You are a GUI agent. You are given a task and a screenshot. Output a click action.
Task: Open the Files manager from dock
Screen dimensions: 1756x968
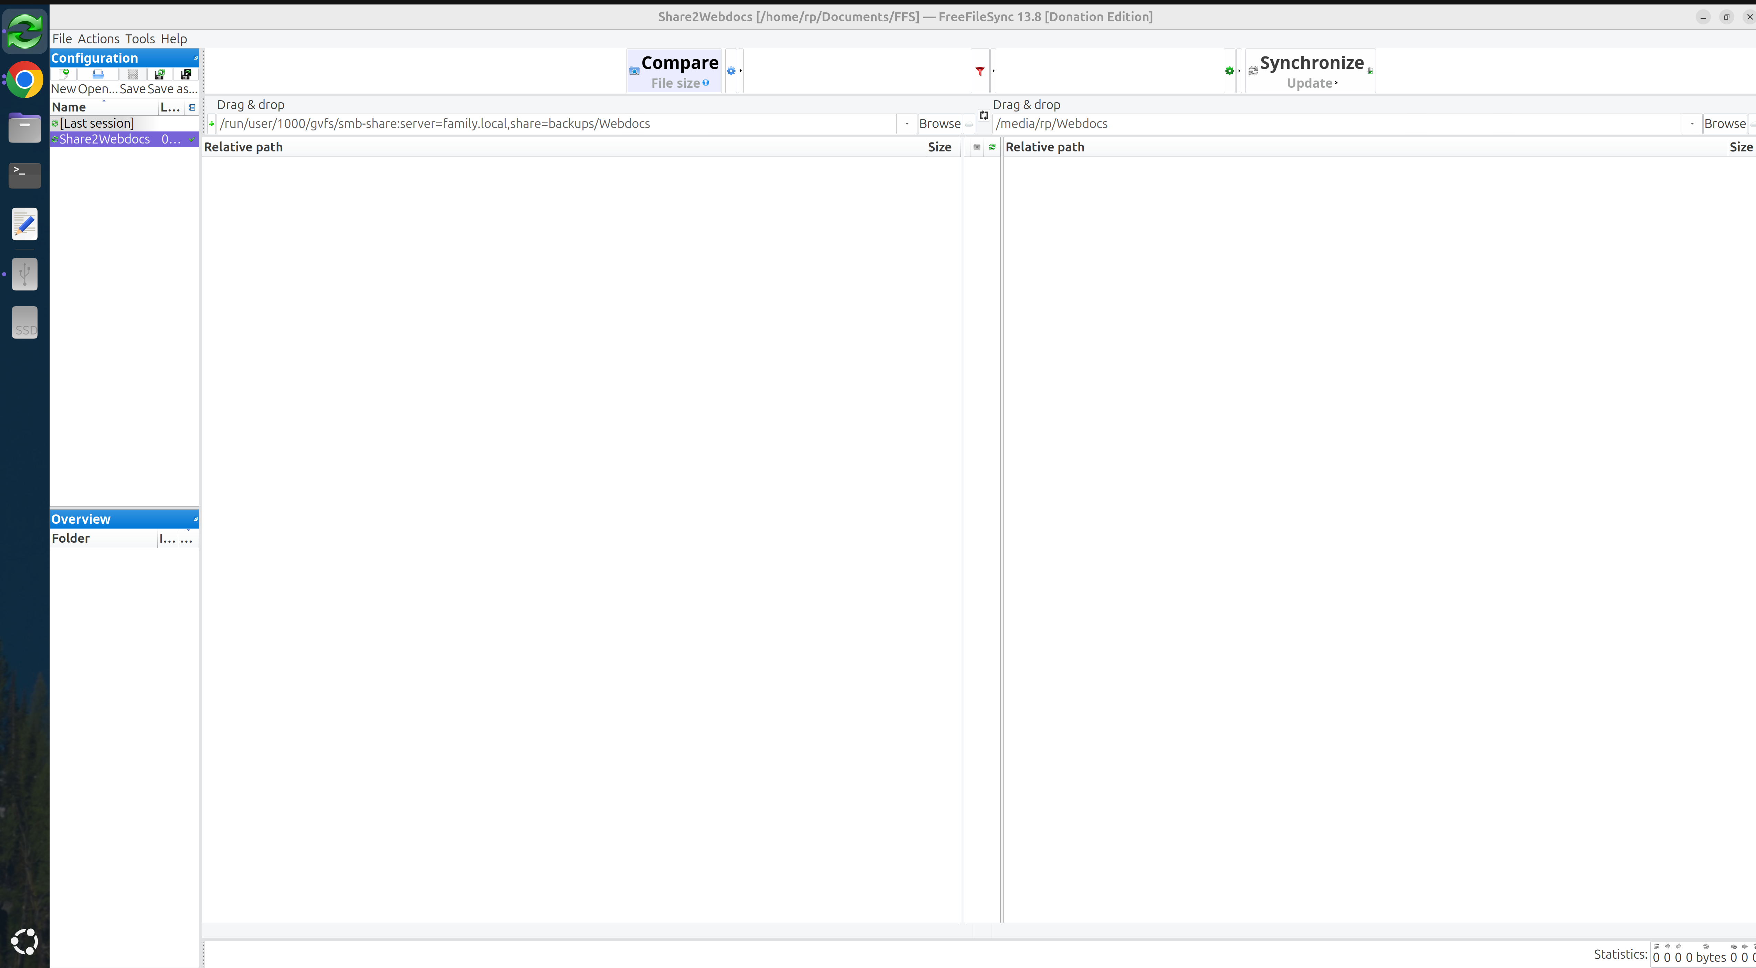[x=24, y=127]
